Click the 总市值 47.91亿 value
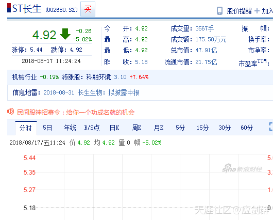The width and height of the screenshot is (273, 220). tap(206, 51)
